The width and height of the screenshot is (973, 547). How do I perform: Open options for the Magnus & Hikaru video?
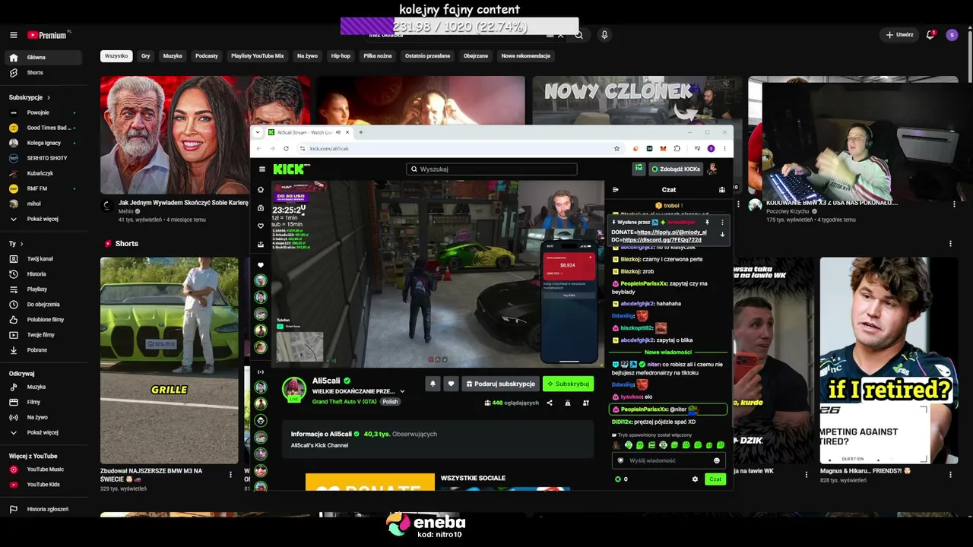[950, 474]
